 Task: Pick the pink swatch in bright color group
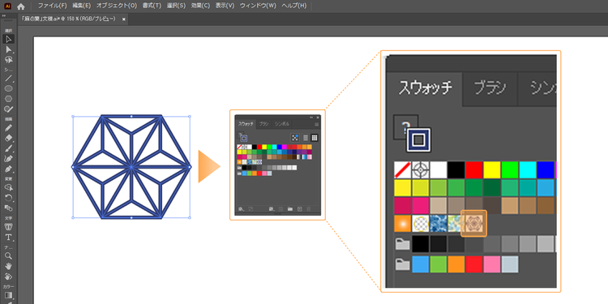pyautogui.click(x=492, y=264)
